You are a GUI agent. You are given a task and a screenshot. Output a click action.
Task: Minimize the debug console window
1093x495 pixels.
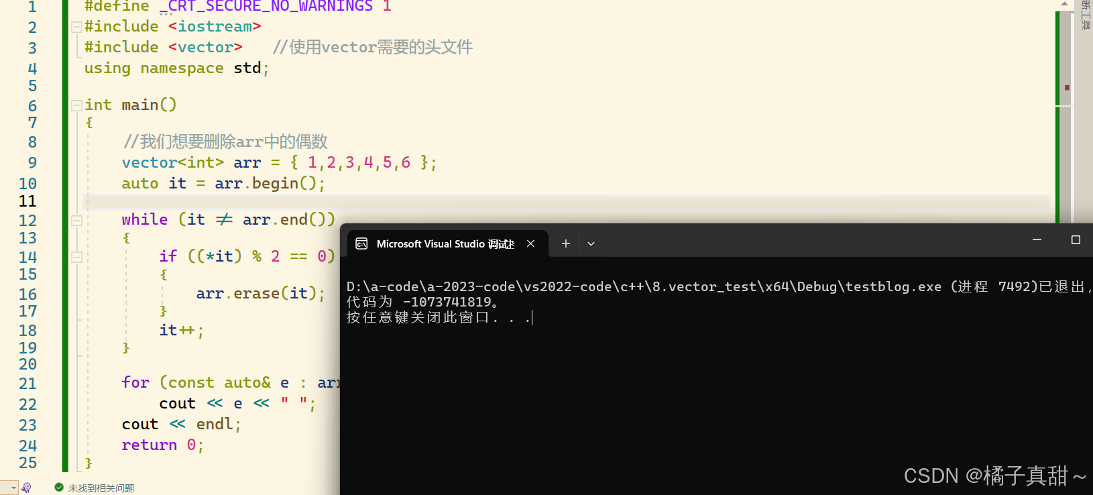pos(1037,240)
